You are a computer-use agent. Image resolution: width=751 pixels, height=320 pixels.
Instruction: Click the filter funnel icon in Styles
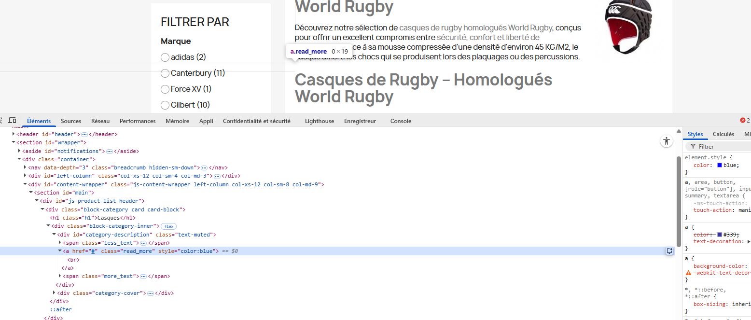693,146
